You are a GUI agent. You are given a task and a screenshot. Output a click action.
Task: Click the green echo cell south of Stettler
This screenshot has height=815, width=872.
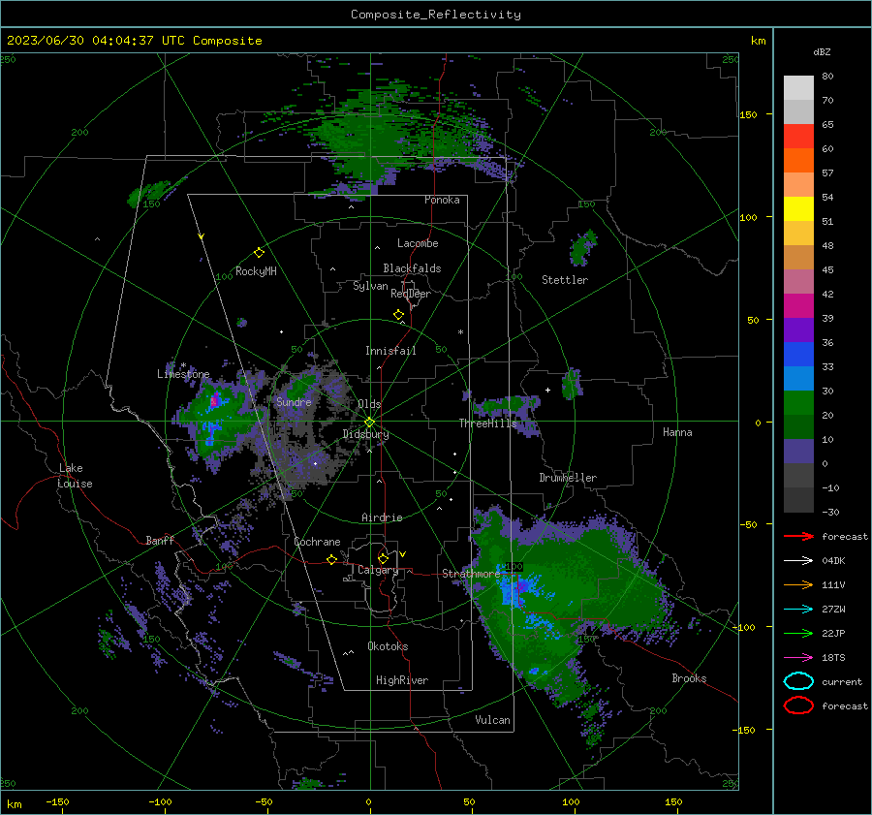pyautogui.click(x=571, y=384)
